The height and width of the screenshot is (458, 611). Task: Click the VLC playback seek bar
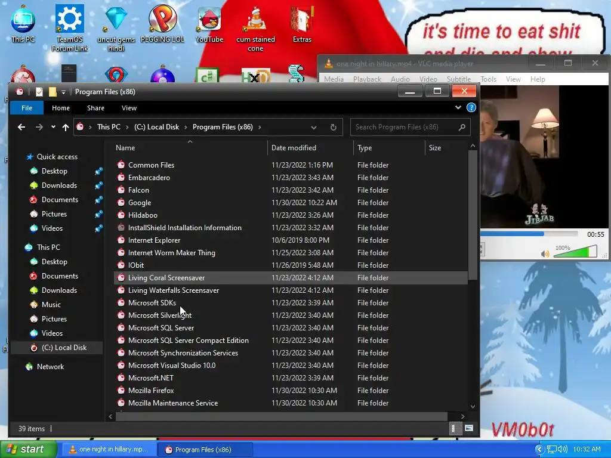(x=529, y=234)
